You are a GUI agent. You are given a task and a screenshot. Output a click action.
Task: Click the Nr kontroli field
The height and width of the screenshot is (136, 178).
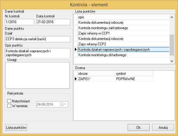coord(19,22)
